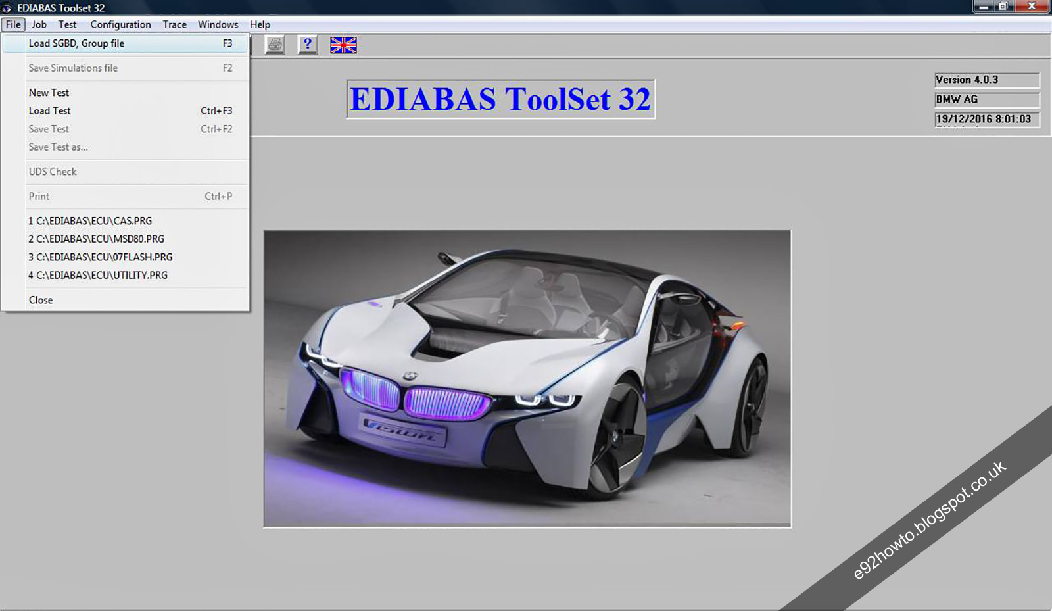Open the Windows menu
The image size is (1052, 611).
[218, 24]
